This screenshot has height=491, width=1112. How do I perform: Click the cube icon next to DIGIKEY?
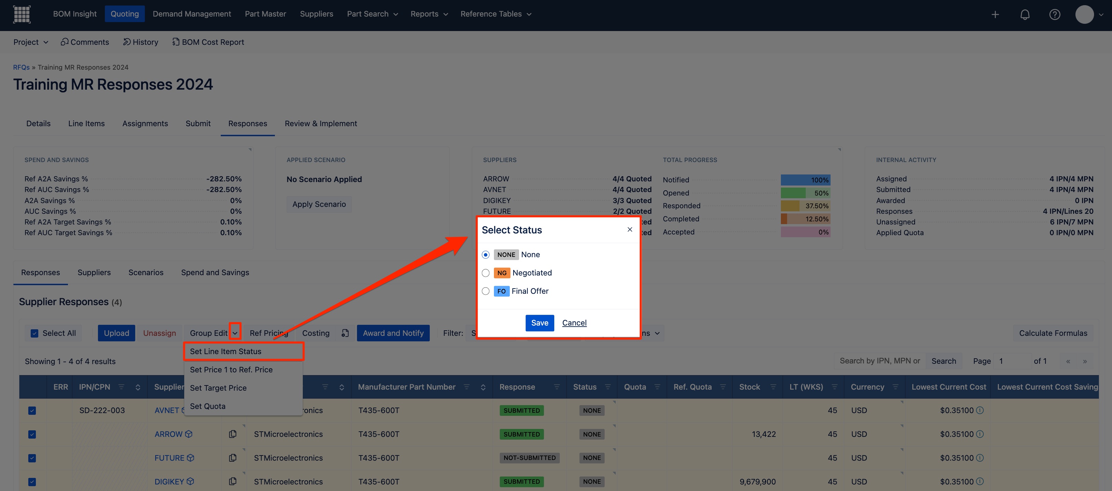pyautogui.click(x=190, y=481)
